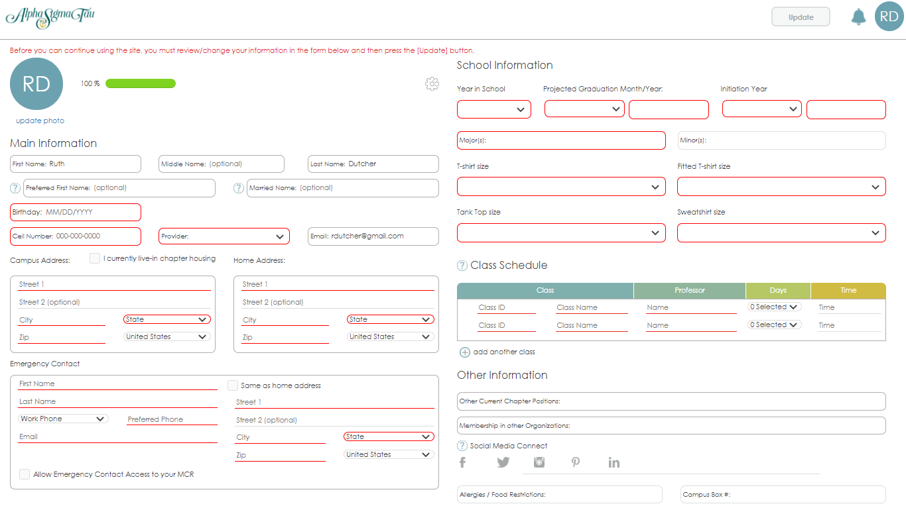Open the Fitted T-shirt size dropdown
This screenshot has height=506, width=906.
coord(781,187)
